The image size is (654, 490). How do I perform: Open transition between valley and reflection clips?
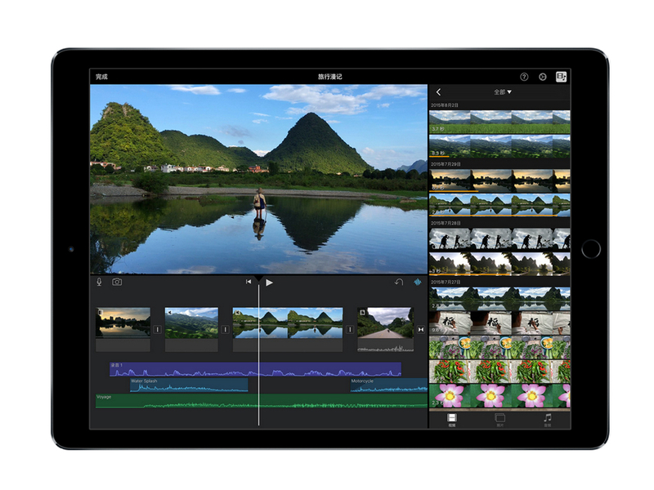[x=226, y=330]
